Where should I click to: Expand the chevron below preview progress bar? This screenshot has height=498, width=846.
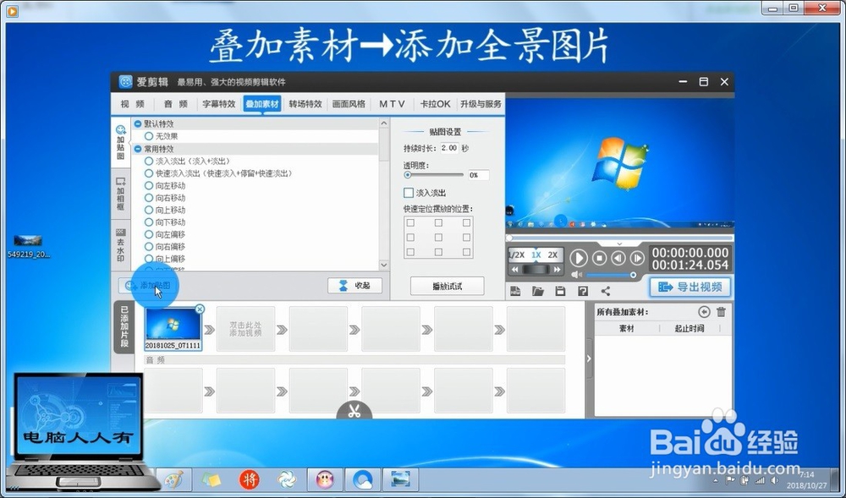coord(619,244)
